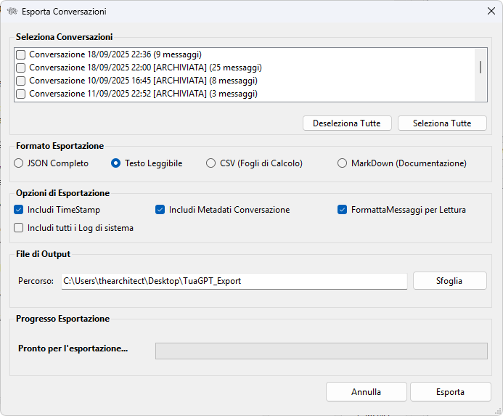The width and height of the screenshot is (503, 416).
Task: Click Seleziona Tutte button
Action: tap(442, 123)
